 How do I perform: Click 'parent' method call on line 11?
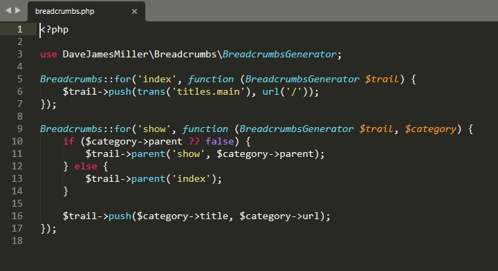[x=148, y=153]
